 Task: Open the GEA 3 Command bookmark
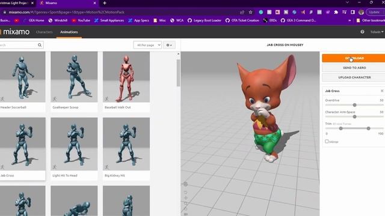pyautogui.click(x=298, y=20)
